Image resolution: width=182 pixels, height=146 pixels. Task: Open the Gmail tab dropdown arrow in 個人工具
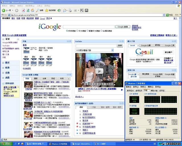138,46
